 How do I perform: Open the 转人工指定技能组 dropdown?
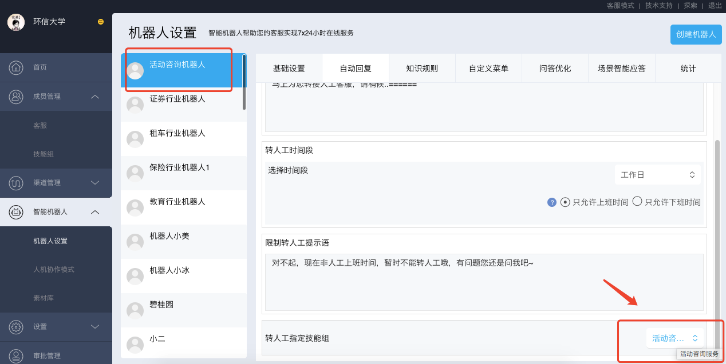[674, 338]
